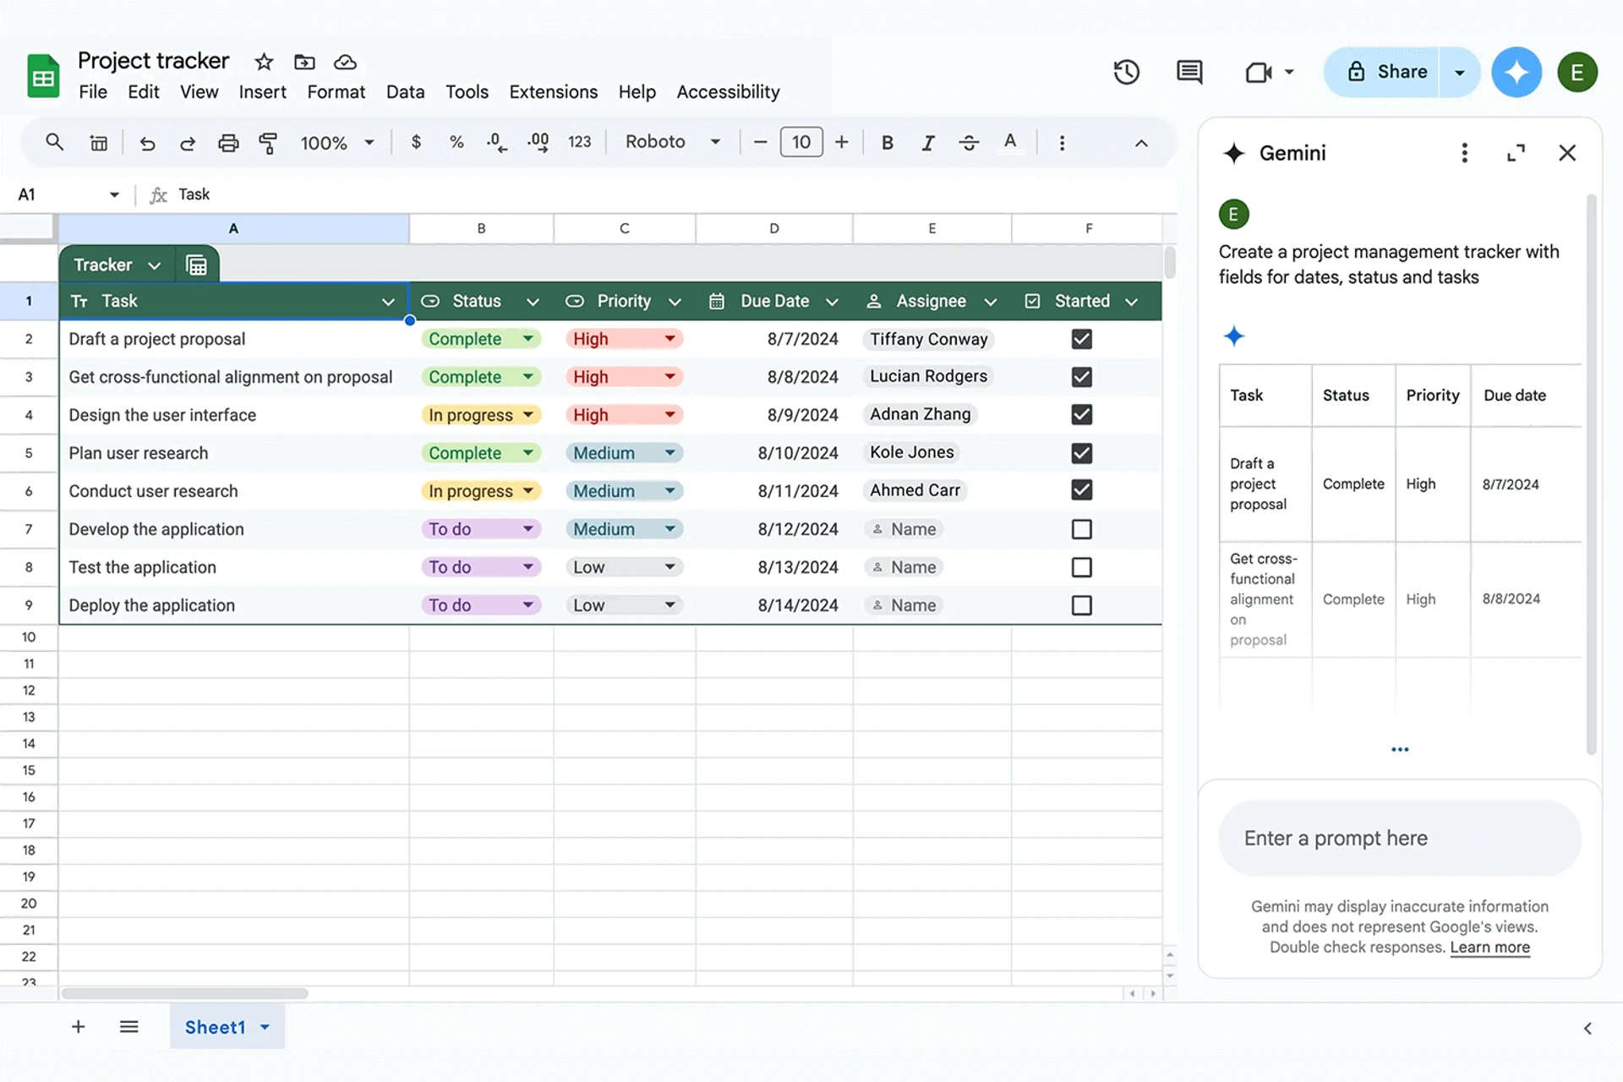Click the undo arrow icon

[x=147, y=143]
